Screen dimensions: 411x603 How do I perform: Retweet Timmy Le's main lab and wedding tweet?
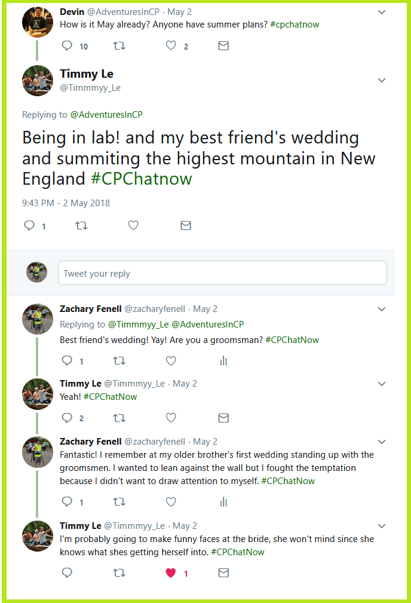click(x=81, y=225)
